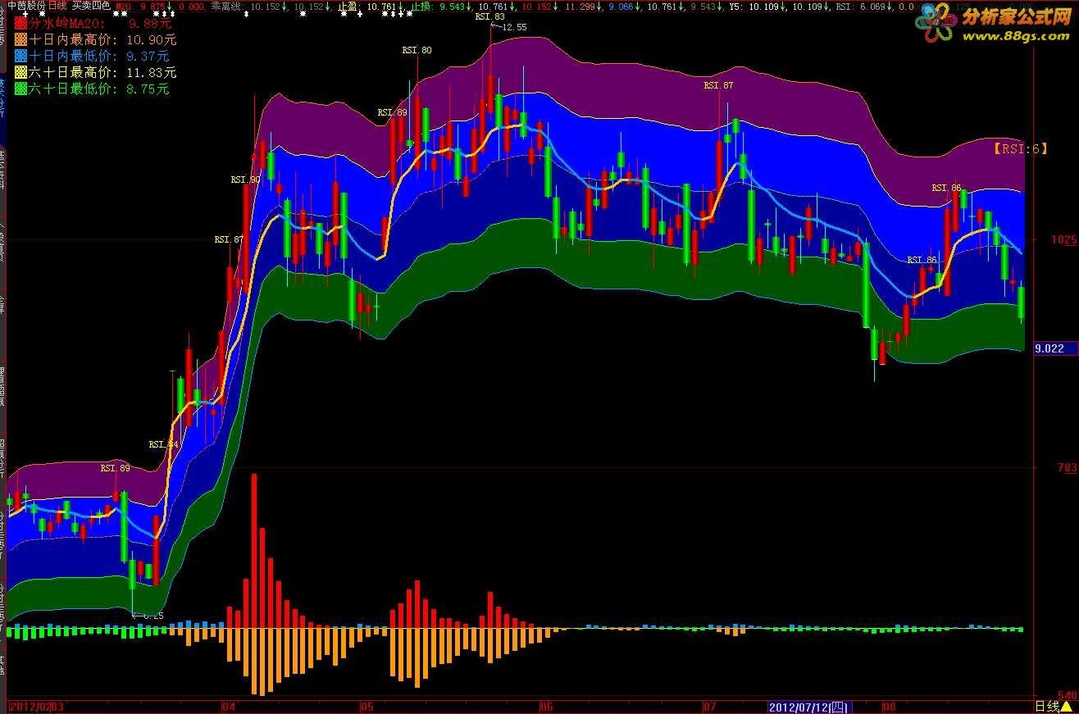Click the 十日内最低价: 9.37元 legend text
This screenshot has height=714, width=1079.
click(x=98, y=56)
